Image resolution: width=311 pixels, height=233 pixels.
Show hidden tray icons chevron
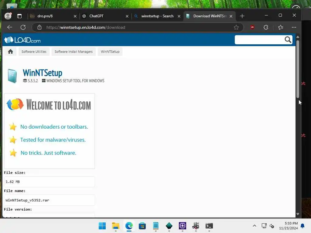point(255,226)
